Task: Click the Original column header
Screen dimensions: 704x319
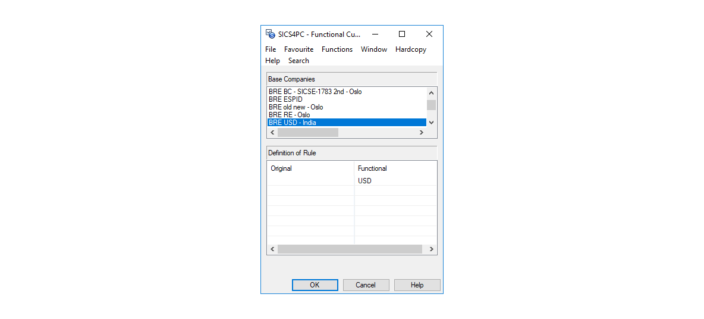Action: point(311,168)
